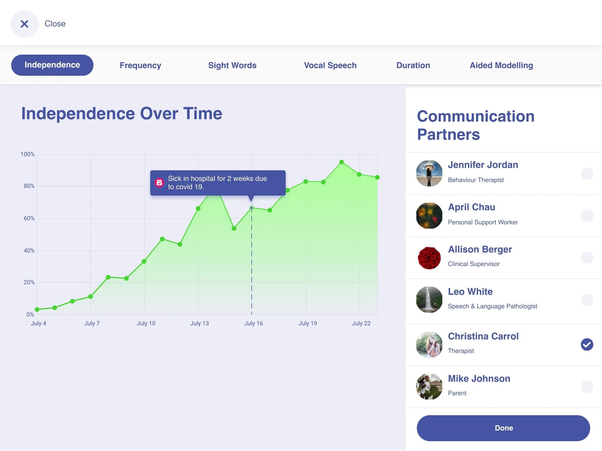Go to the Vocal Speech tab

tap(330, 65)
